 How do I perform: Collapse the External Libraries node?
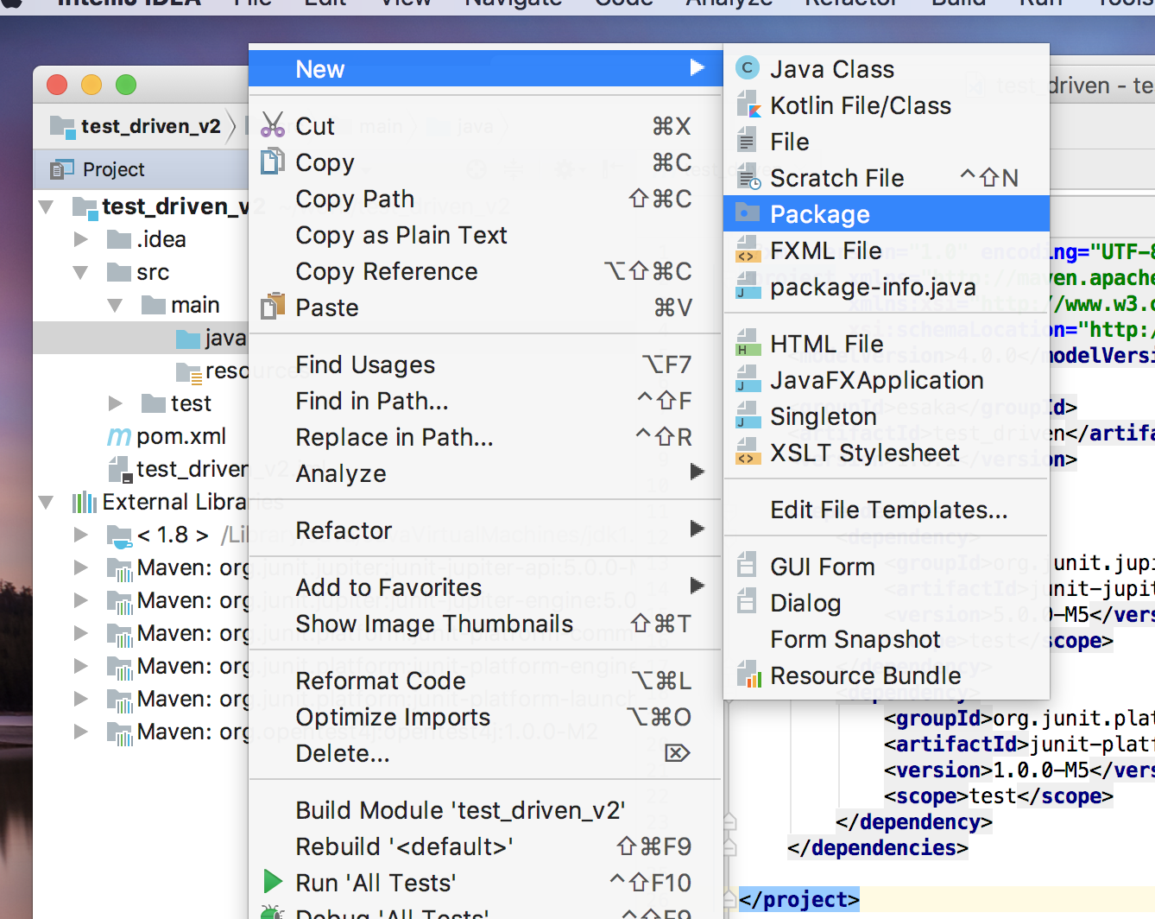(47, 502)
